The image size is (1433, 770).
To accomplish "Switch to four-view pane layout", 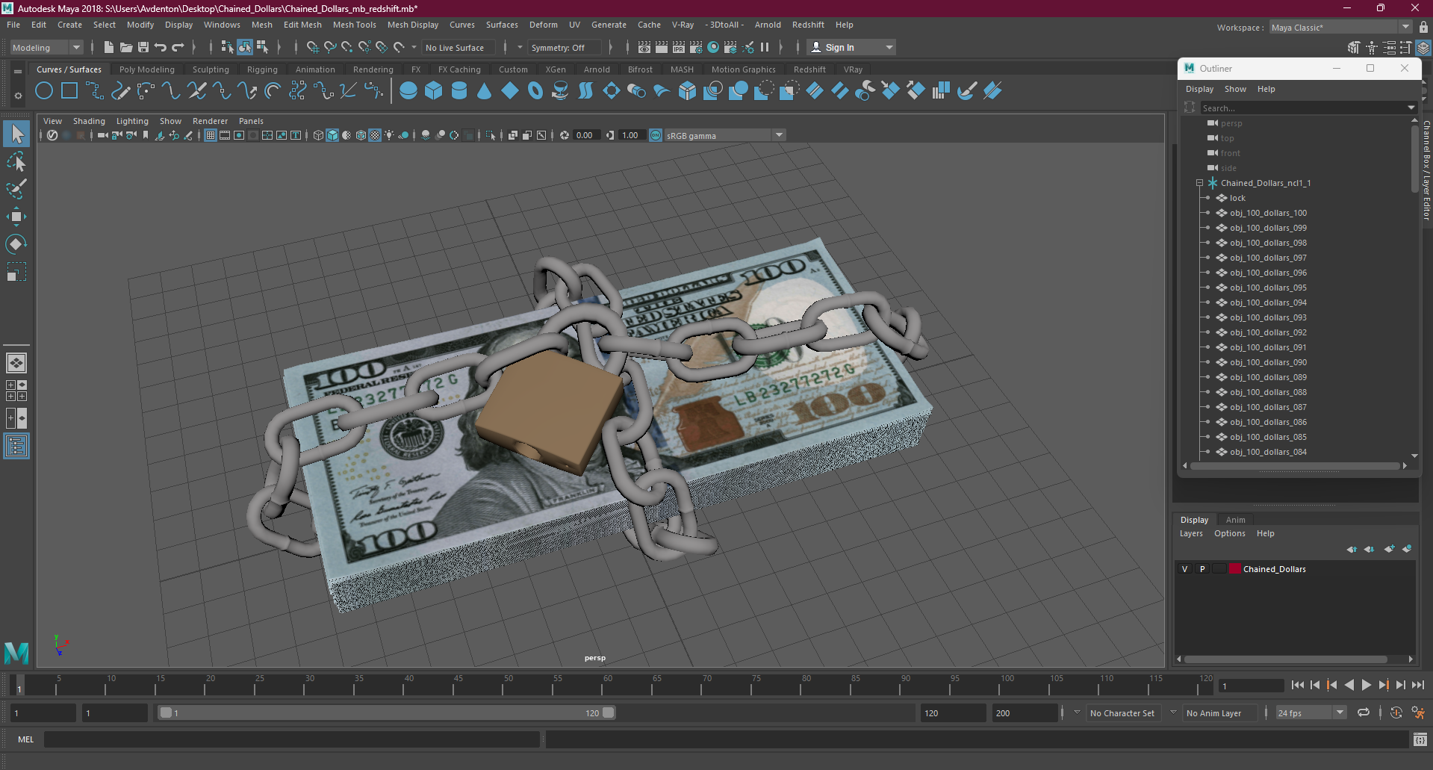I will pyautogui.click(x=16, y=391).
